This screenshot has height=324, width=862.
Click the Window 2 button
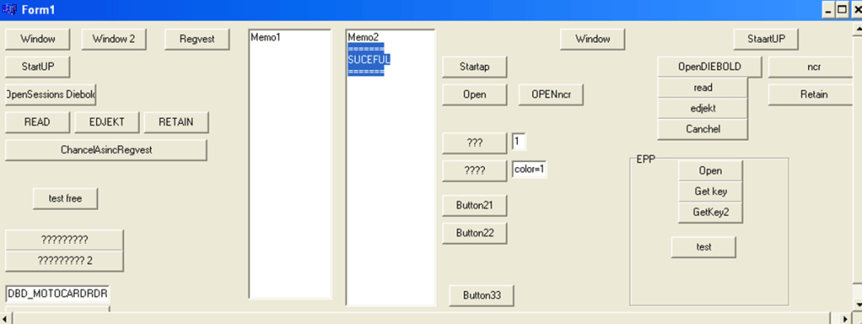[114, 39]
